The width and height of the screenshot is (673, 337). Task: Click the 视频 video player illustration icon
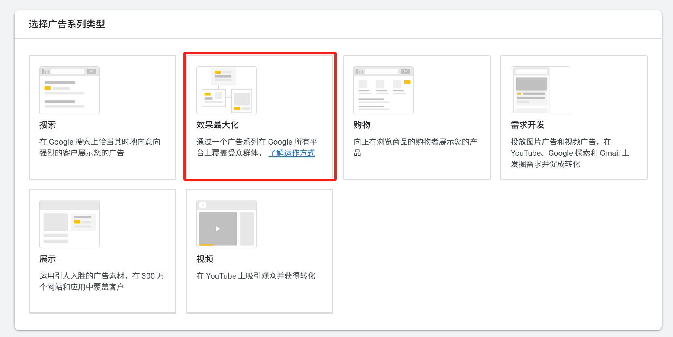[226, 224]
